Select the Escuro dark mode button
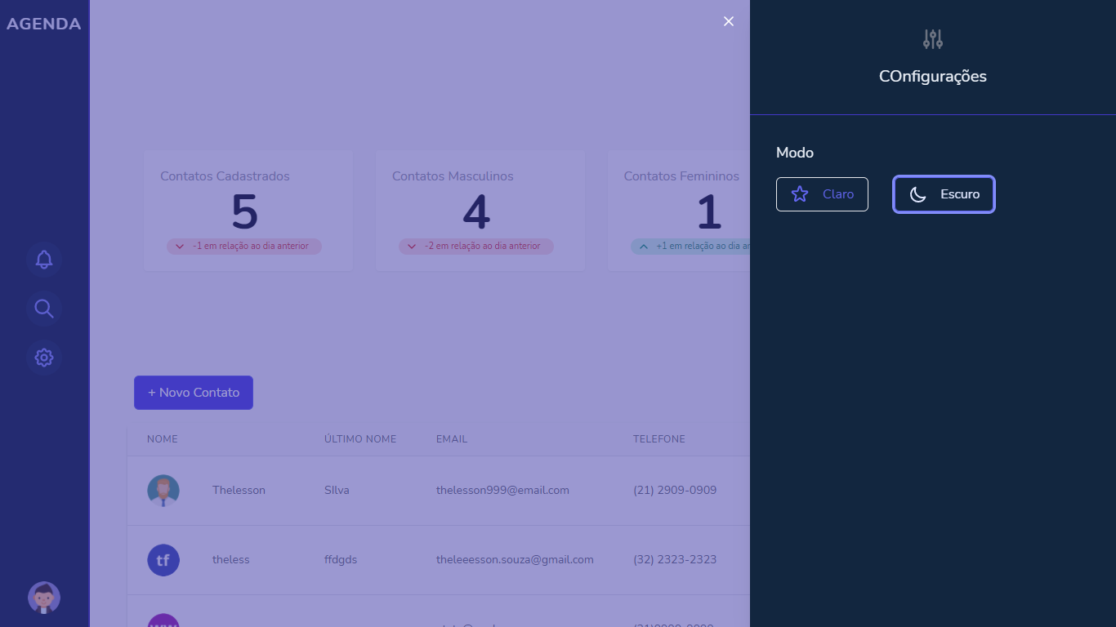1116x627 pixels. [x=944, y=194]
